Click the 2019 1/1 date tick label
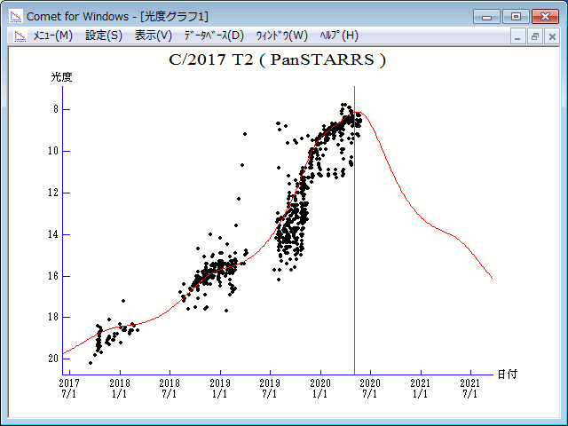 click(219, 388)
